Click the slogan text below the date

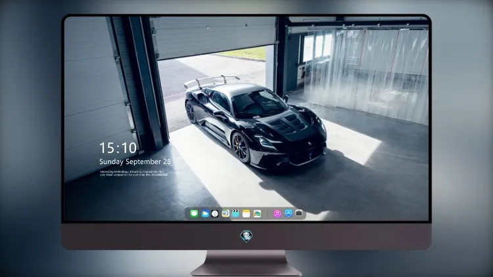coord(133,173)
